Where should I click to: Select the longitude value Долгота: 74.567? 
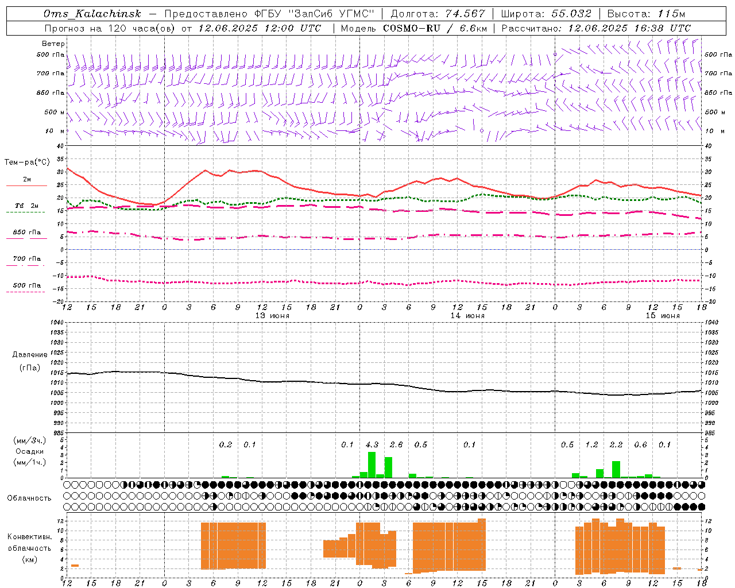pyautogui.click(x=438, y=14)
